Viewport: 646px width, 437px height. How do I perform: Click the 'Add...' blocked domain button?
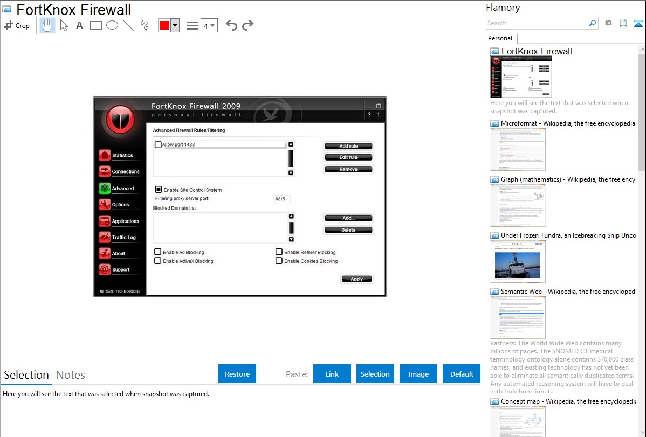coord(348,218)
